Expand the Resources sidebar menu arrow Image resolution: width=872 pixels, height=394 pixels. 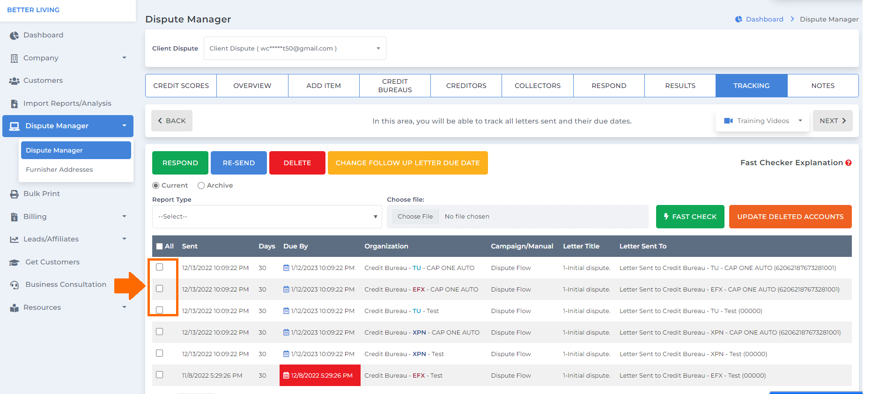click(124, 307)
